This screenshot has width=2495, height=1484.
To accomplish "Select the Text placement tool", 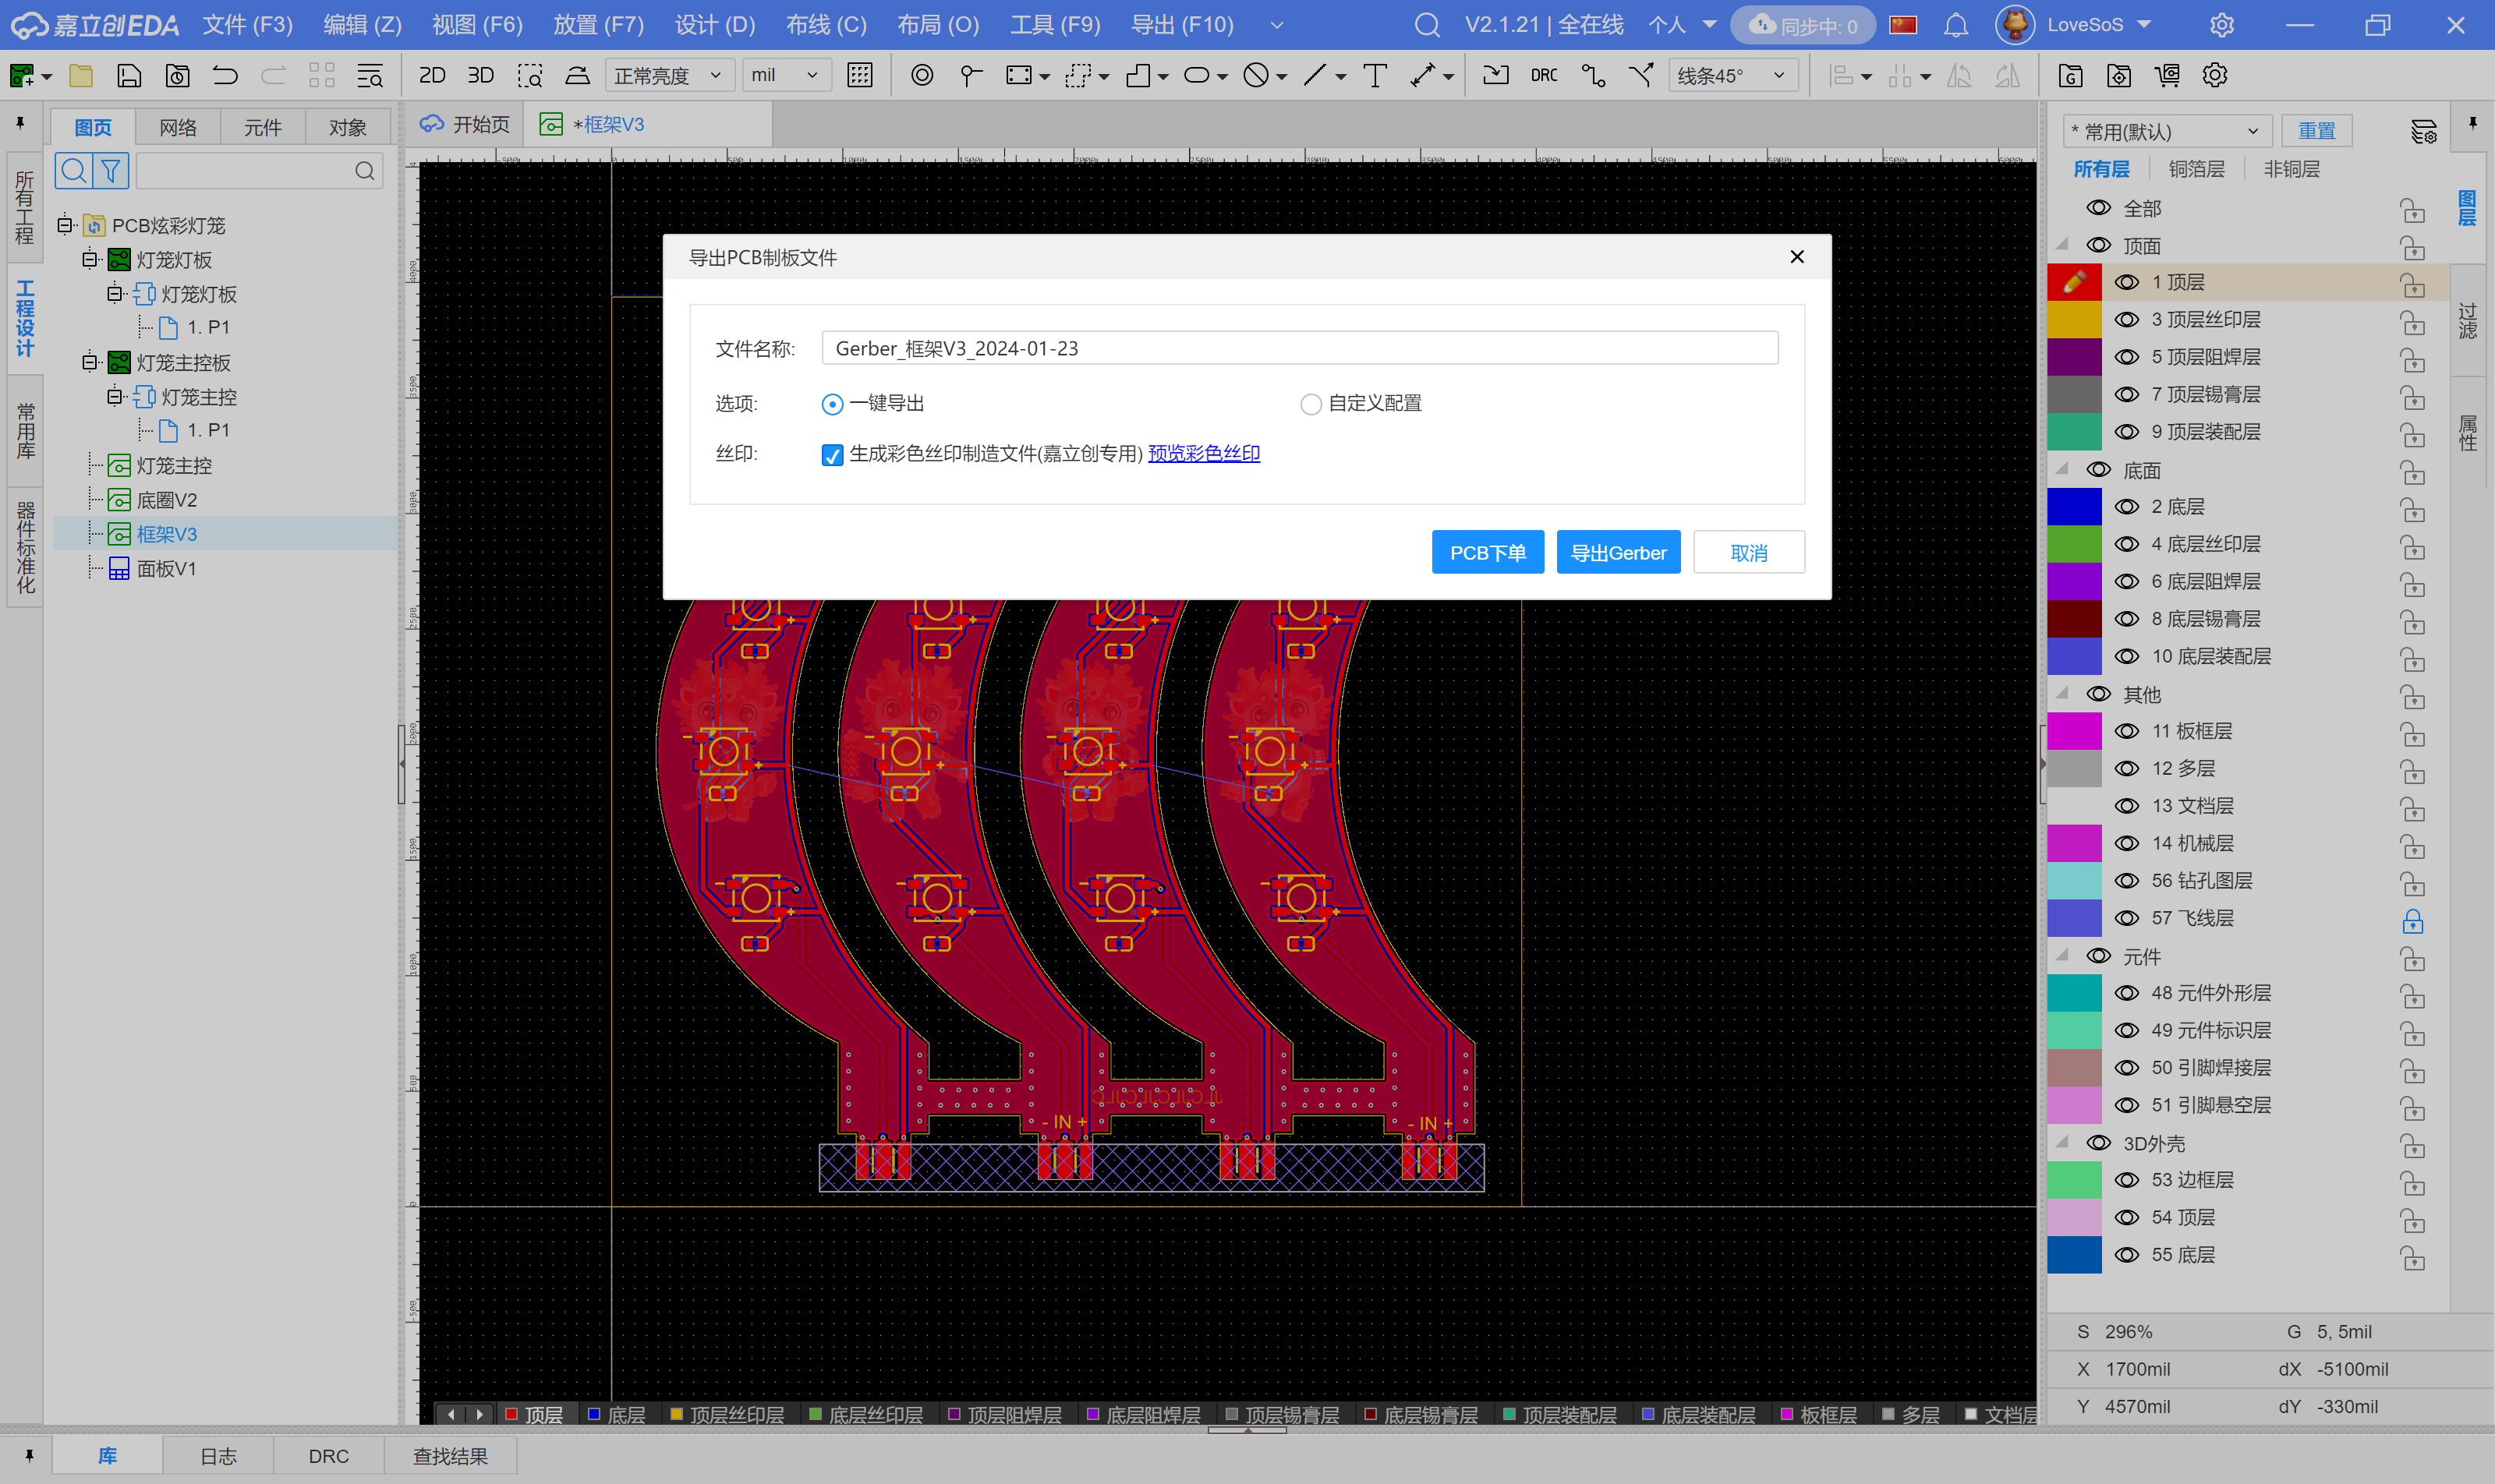I will point(1375,75).
